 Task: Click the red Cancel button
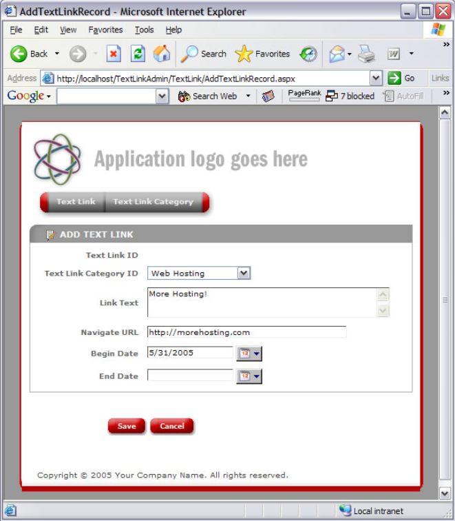click(172, 426)
